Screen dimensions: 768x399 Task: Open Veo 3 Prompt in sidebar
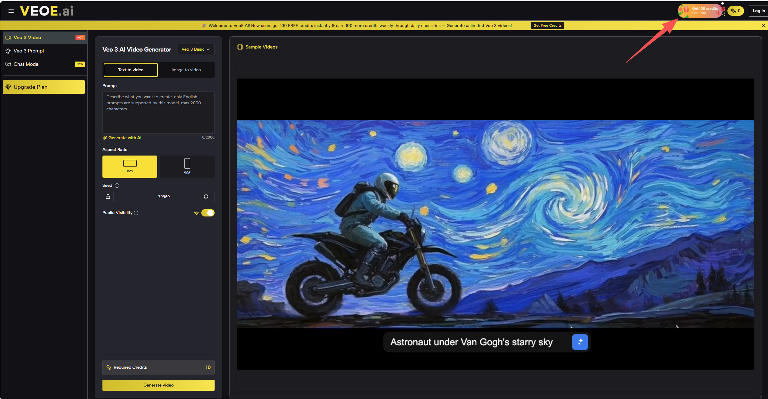pos(29,51)
